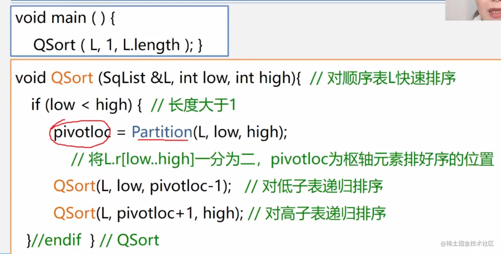Click the orange QSort function name

point(72,78)
